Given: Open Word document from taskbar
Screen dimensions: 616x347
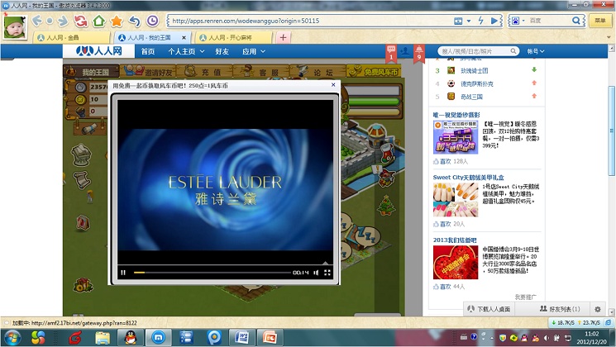Looking at the screenshot, I should pos(241,338).
